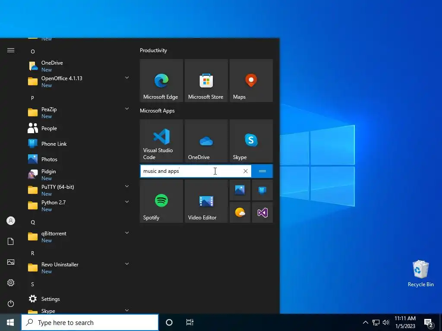This screenshot has height=331, width=442.
Task: Click the letter P header in apps list
Action: [32, 98]
